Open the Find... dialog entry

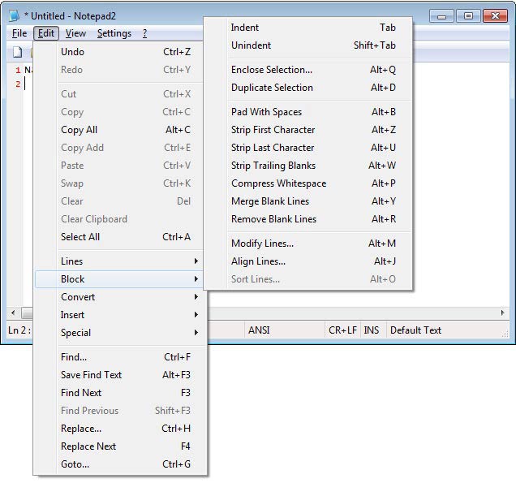tap(118, 357)
